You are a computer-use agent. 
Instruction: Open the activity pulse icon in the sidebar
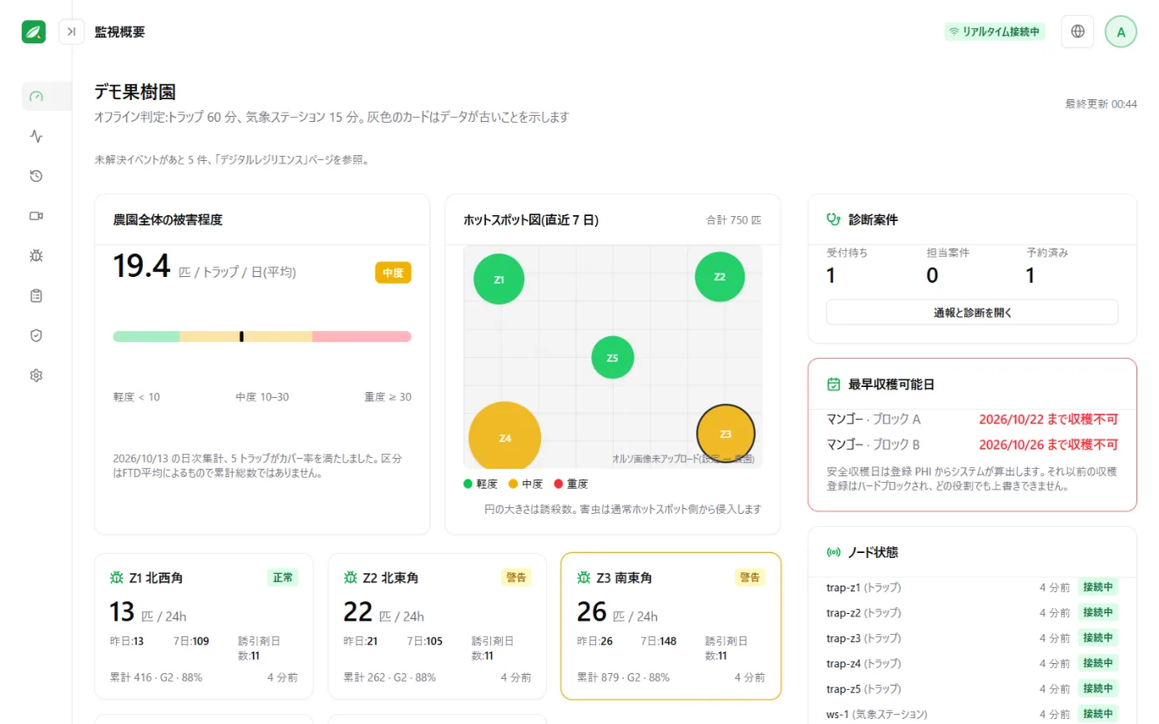tap(36, 136)
